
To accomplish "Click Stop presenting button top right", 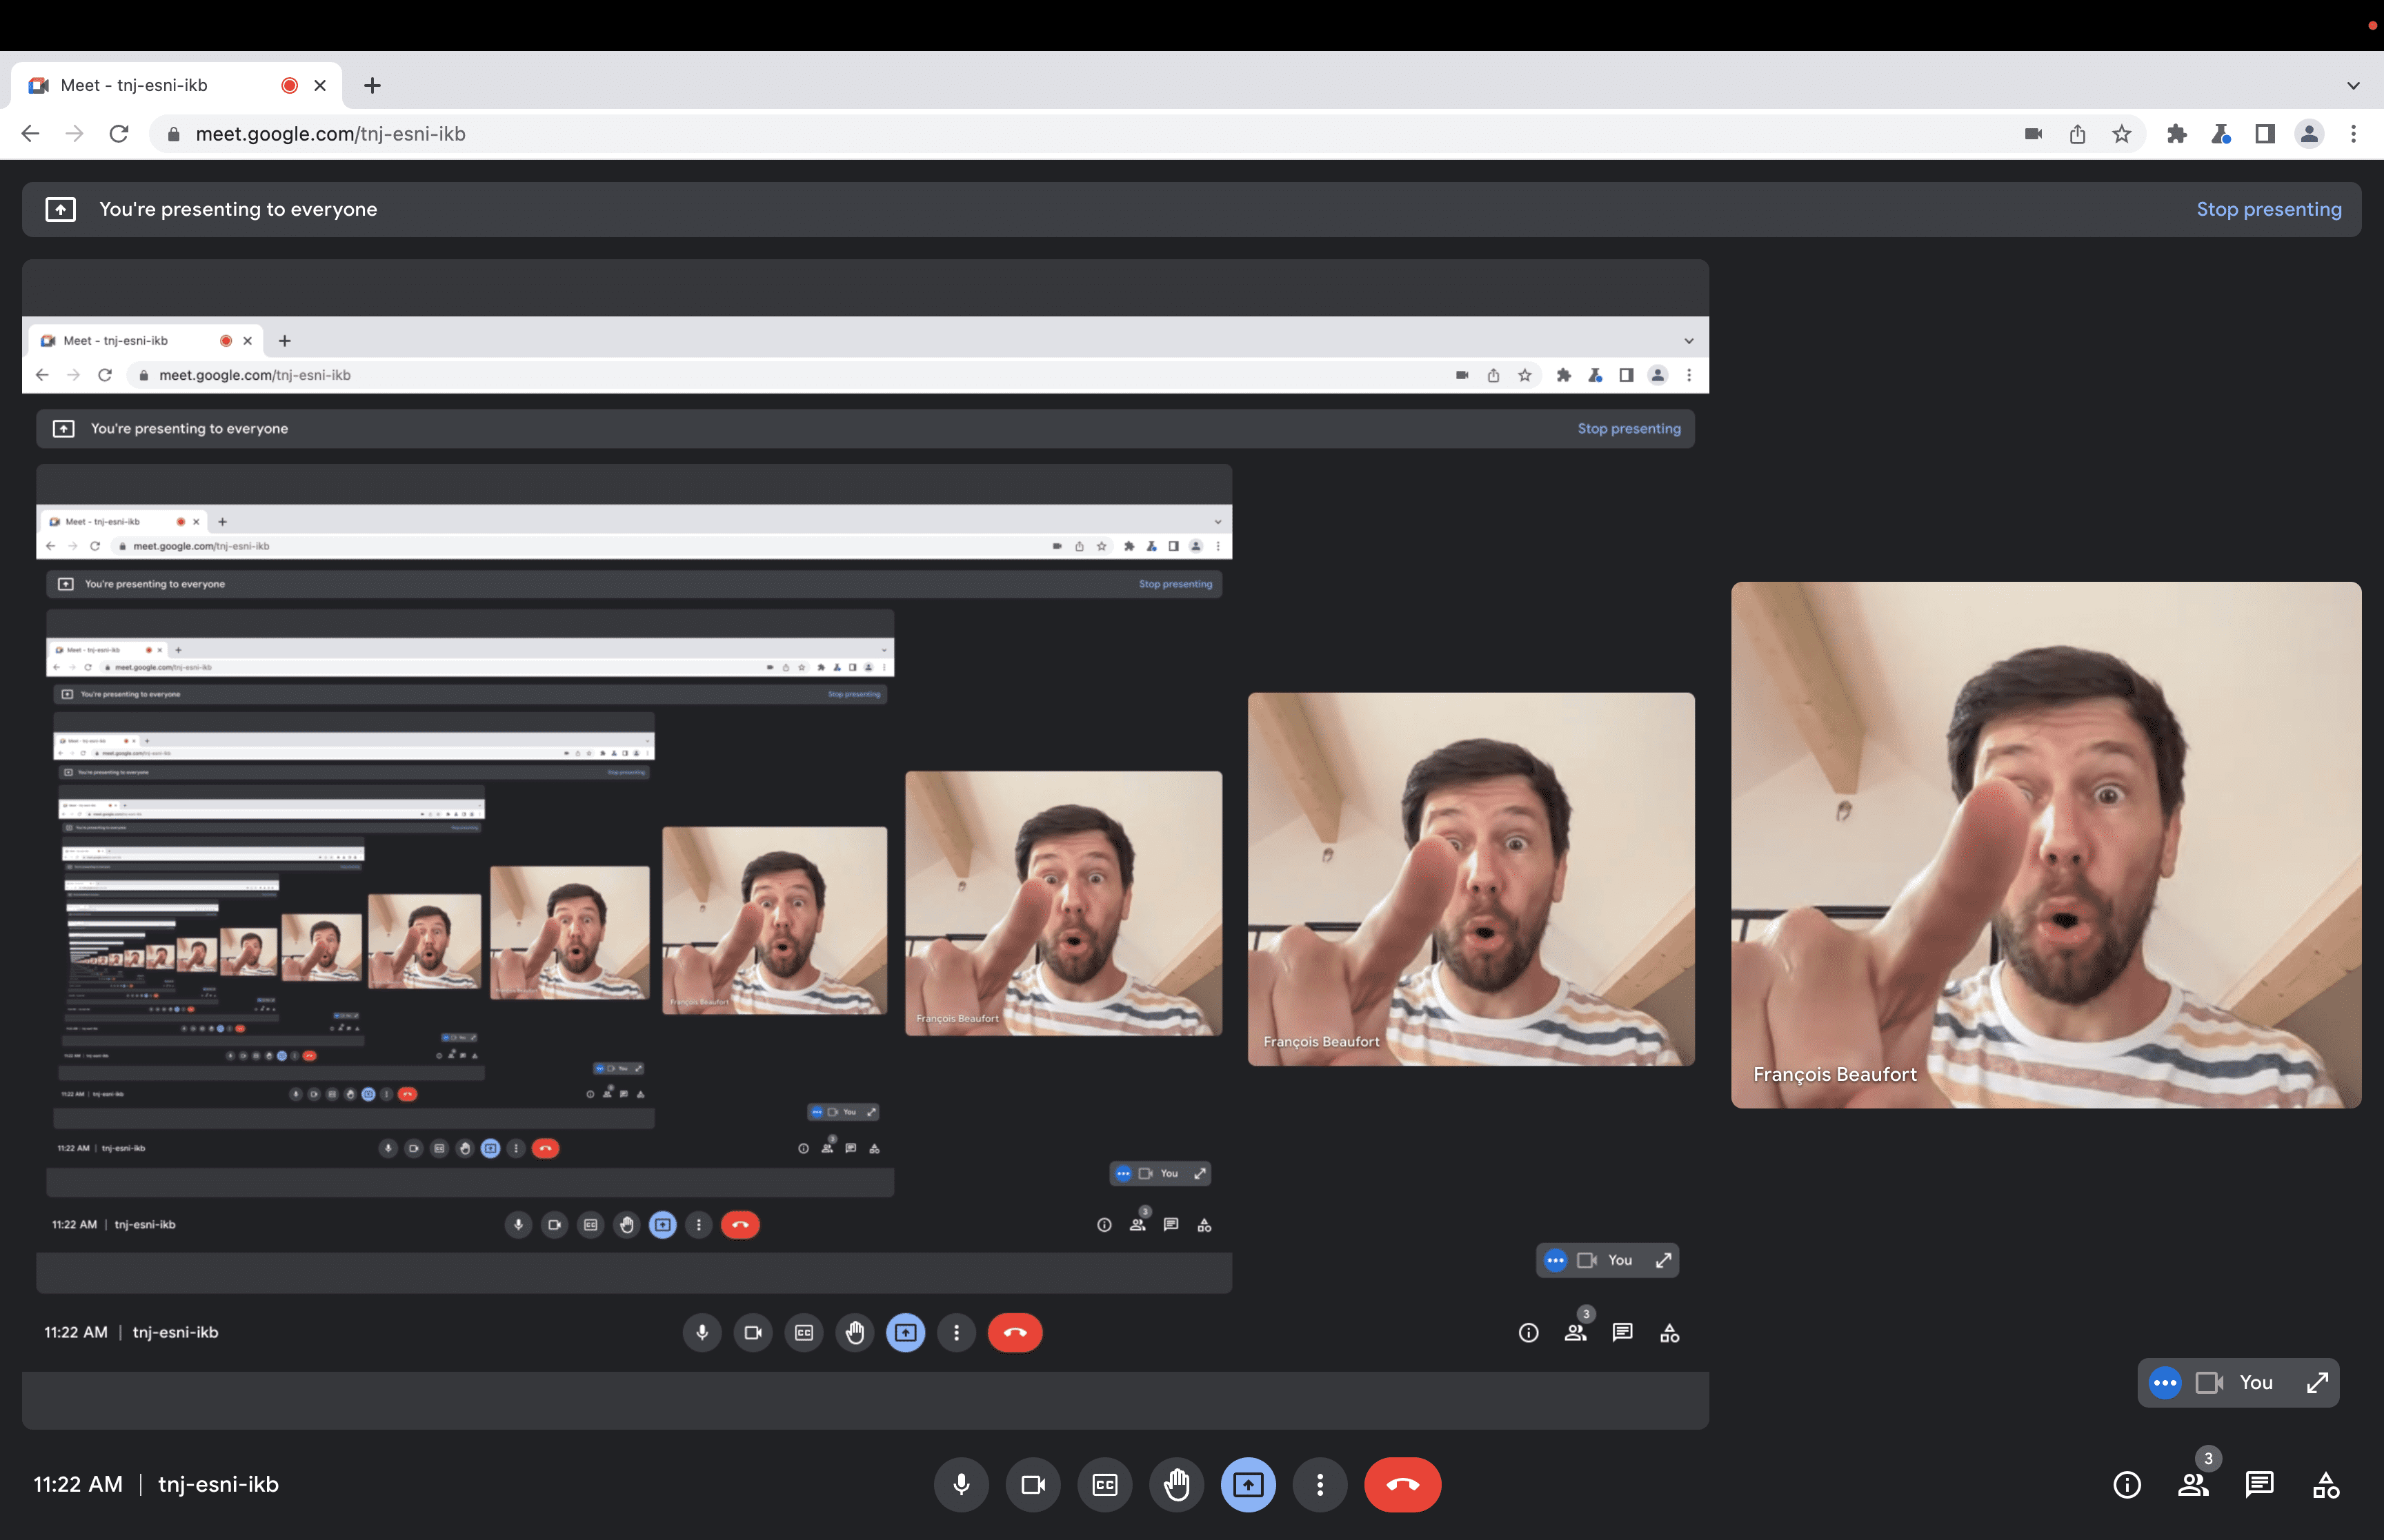I will [2269, 208].
